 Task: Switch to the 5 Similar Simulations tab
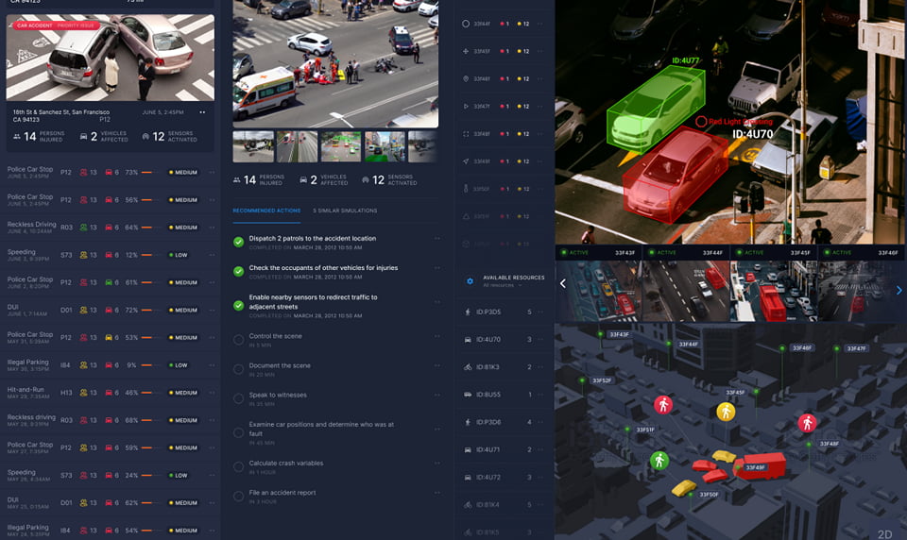point(345,211)
